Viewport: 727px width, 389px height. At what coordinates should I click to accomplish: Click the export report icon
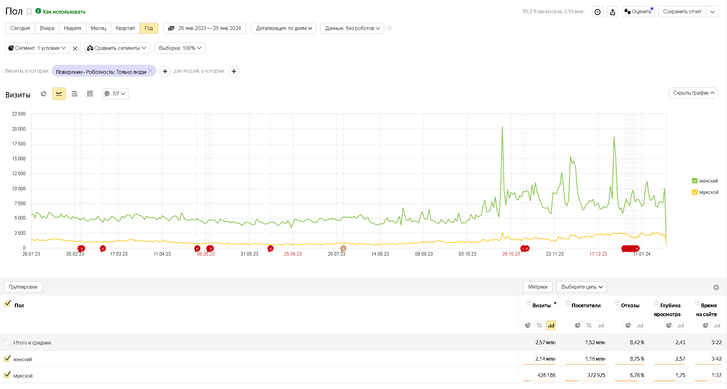pyautogui.click(x=612, y=12)
